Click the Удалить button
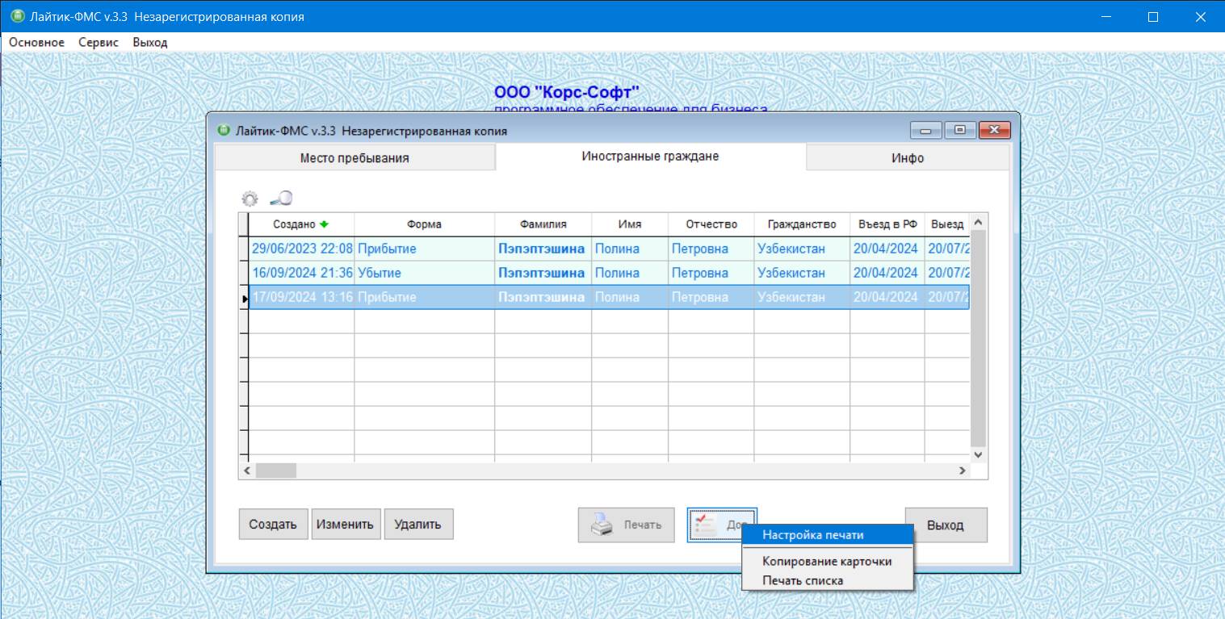 (417, 525)
